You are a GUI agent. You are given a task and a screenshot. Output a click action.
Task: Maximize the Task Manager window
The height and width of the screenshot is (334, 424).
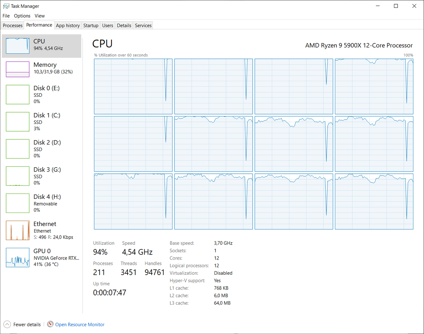click(396, 6)
